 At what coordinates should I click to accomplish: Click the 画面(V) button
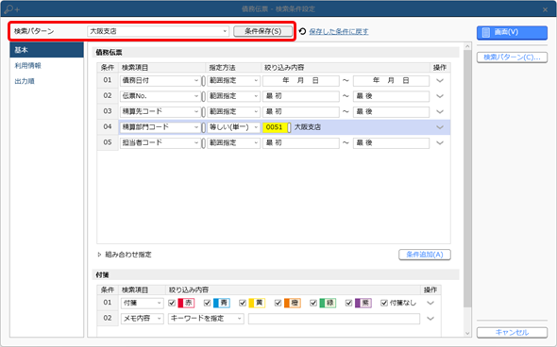coord(512,32)
